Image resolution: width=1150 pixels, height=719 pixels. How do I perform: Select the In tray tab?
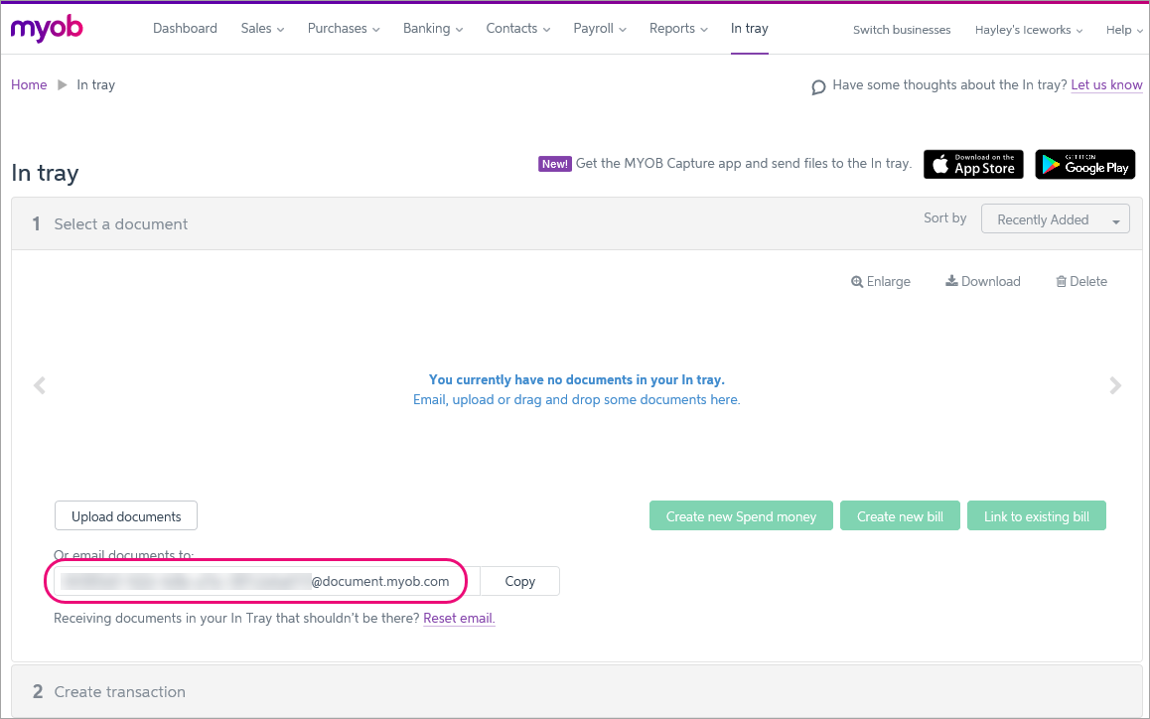pos(749,29)
